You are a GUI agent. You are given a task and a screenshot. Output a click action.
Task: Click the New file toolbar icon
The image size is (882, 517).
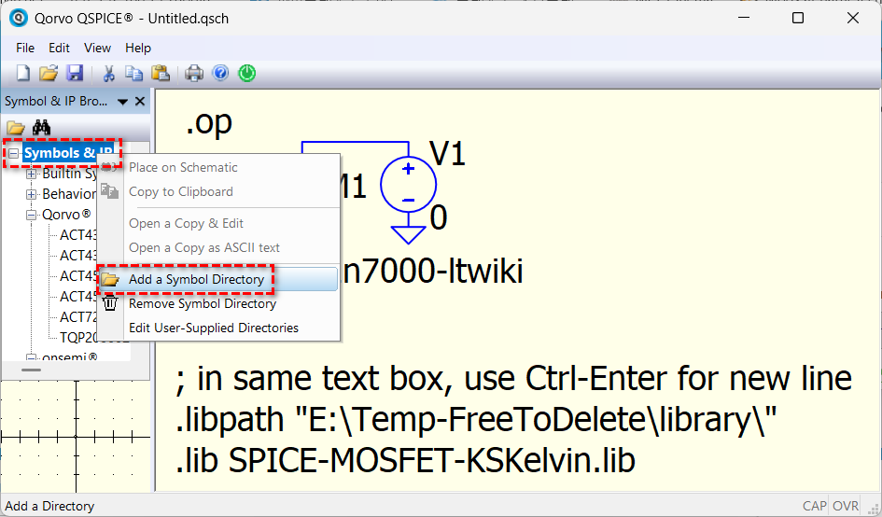pyautogui.click(x=23, y=73)
